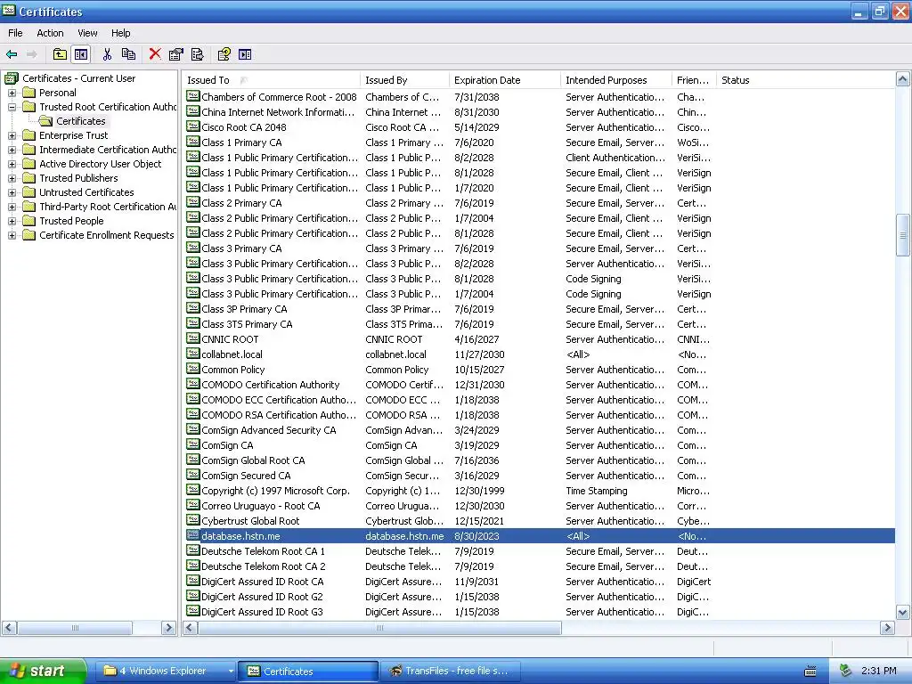Expand the Enterprise Trust node
912x684 pixels.
tap(12, 135)
